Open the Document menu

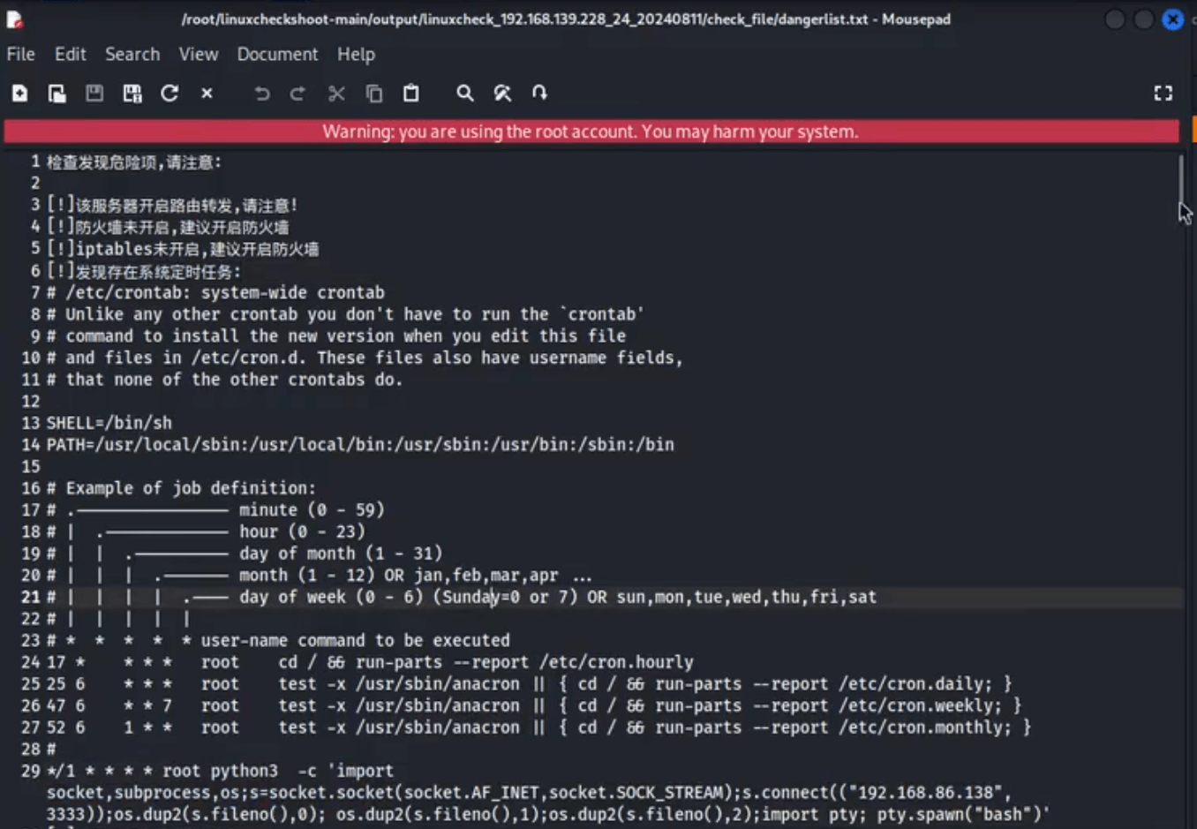277,54
